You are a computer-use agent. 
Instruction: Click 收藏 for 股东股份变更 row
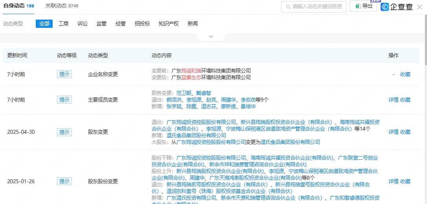tap(405, 181)
